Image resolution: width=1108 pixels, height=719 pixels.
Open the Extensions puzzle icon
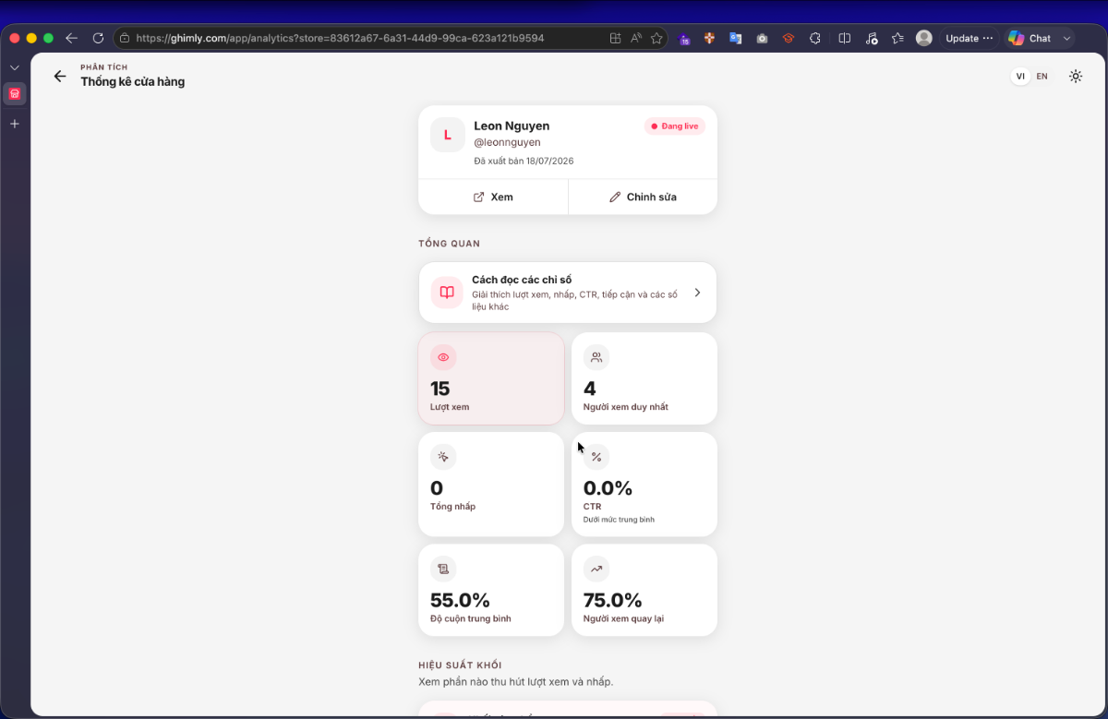pos(815,39)
